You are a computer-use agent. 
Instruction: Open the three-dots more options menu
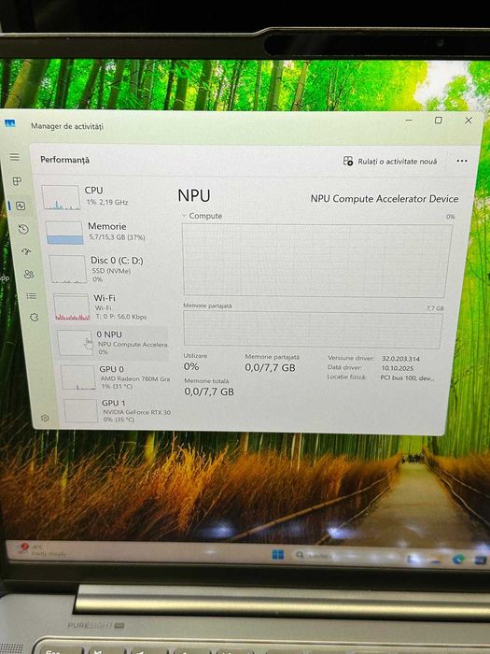point(462,161)
